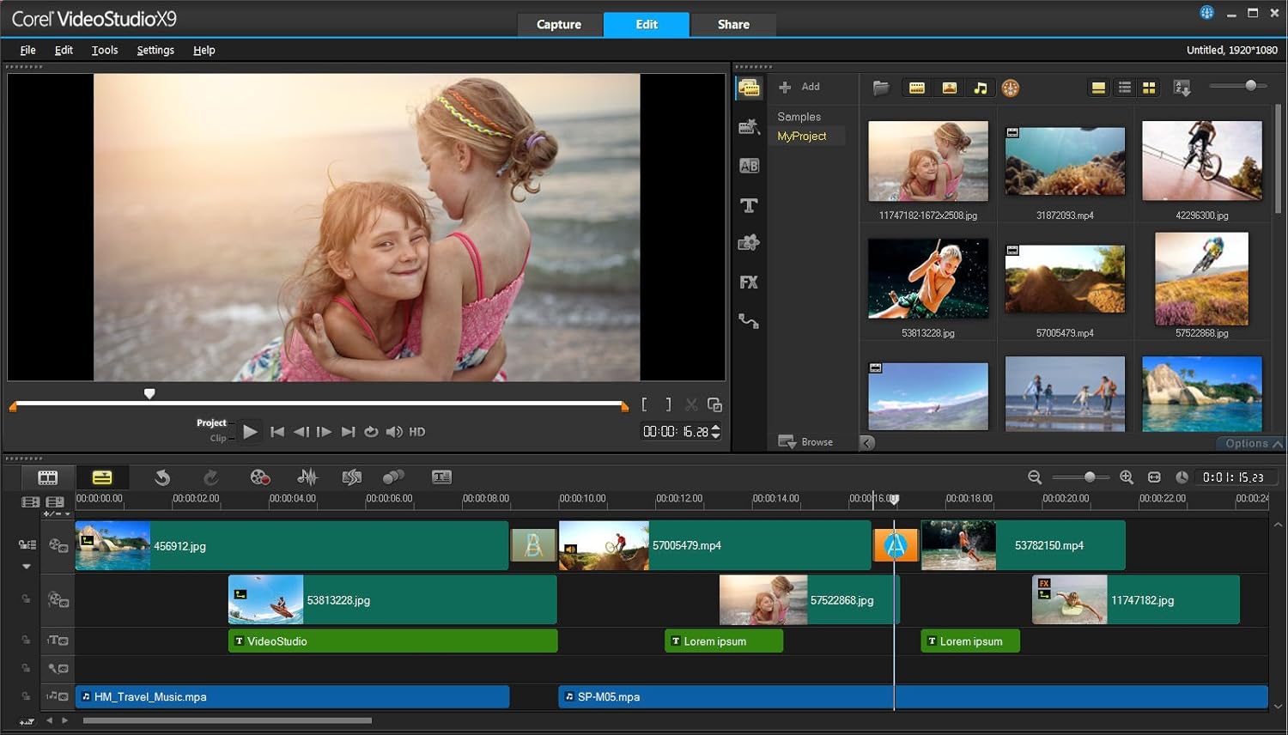This screenshot has width=1288, height=735.
Task: Switch to the Share tab
Action: pos(733,24)
